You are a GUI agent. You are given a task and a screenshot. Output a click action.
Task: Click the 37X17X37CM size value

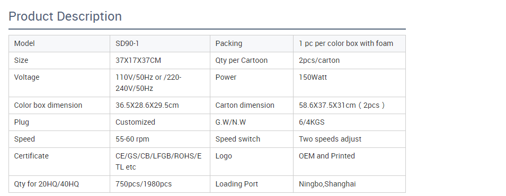138,60
